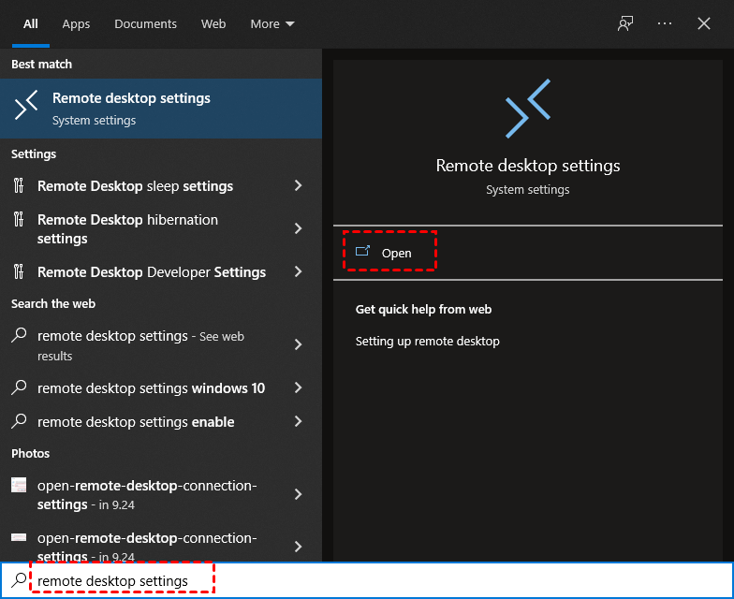This screenshot has width=734, height=599.
Task: Click the feedback icon in the top bar
Action: point(625,23)
